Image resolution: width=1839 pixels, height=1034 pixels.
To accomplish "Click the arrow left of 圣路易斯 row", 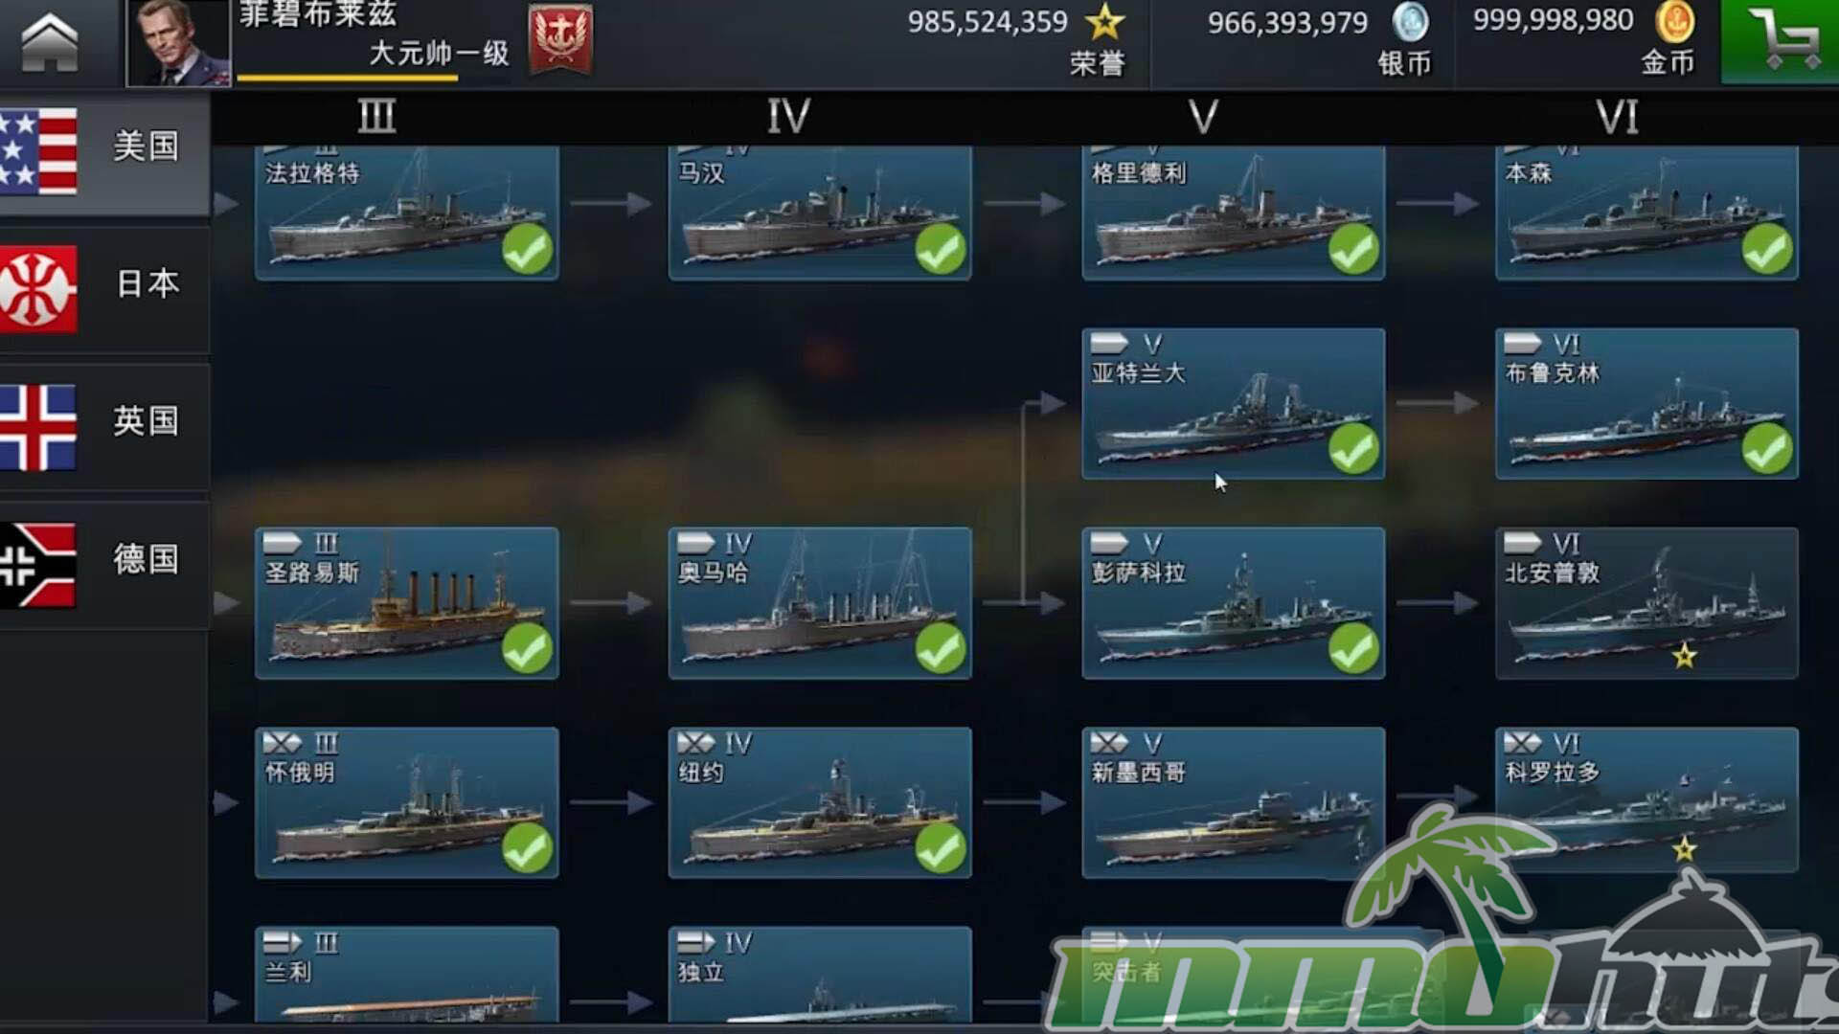I will tap(226, 603).
